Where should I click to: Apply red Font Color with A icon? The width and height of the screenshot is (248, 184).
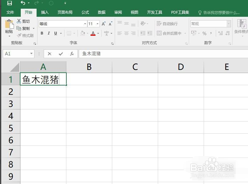[93, 33]
